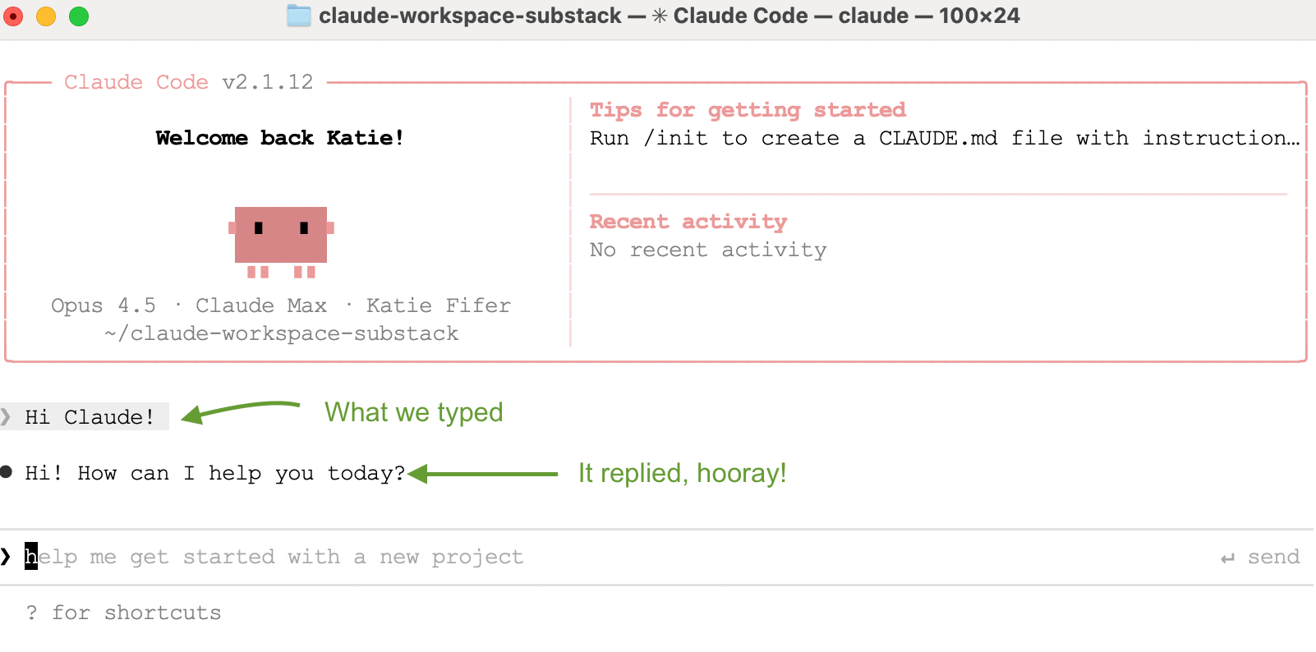Click the 'Opus 4.5' model label
Viewport: 1316px width, 652px height.
[x=104, y=305]
